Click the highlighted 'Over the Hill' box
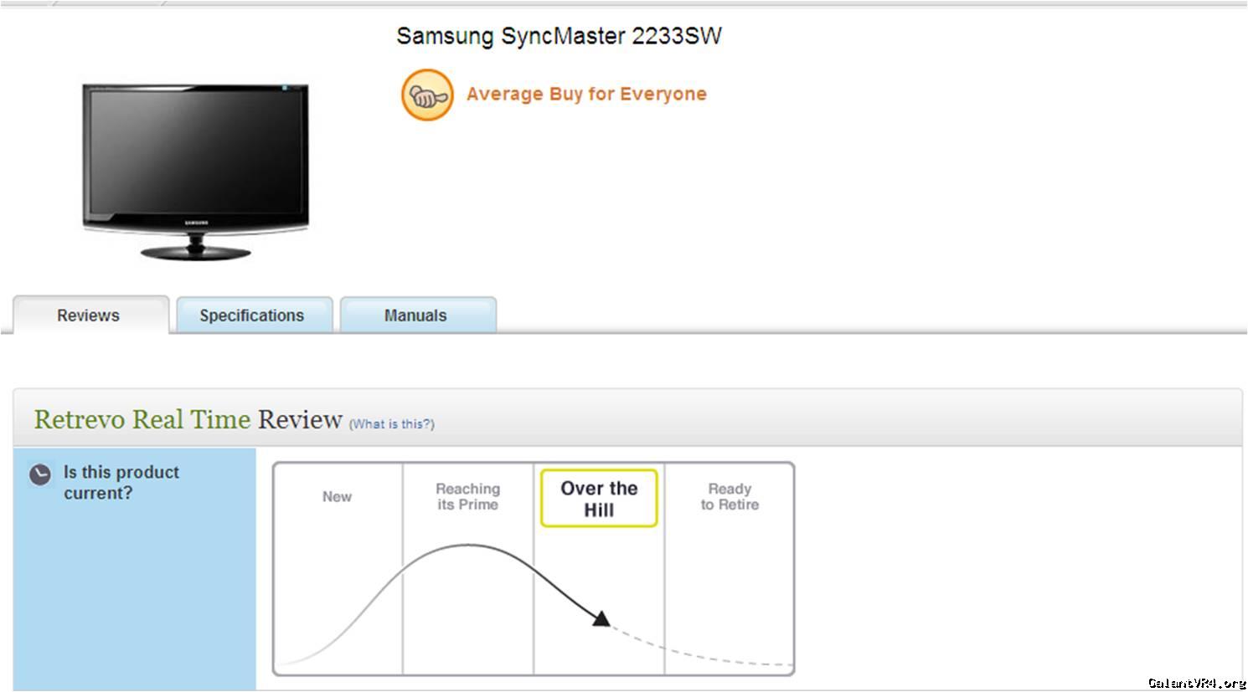Screen dimensions: 1248x692 pos(599,499)
